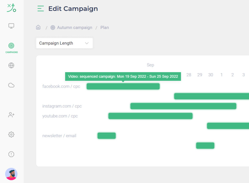Image resolution: width=249 pixels, height=183 pixels.
Task: Toggle the hamburger menu beside Edit Campaign
Action: tap(40, 9)
